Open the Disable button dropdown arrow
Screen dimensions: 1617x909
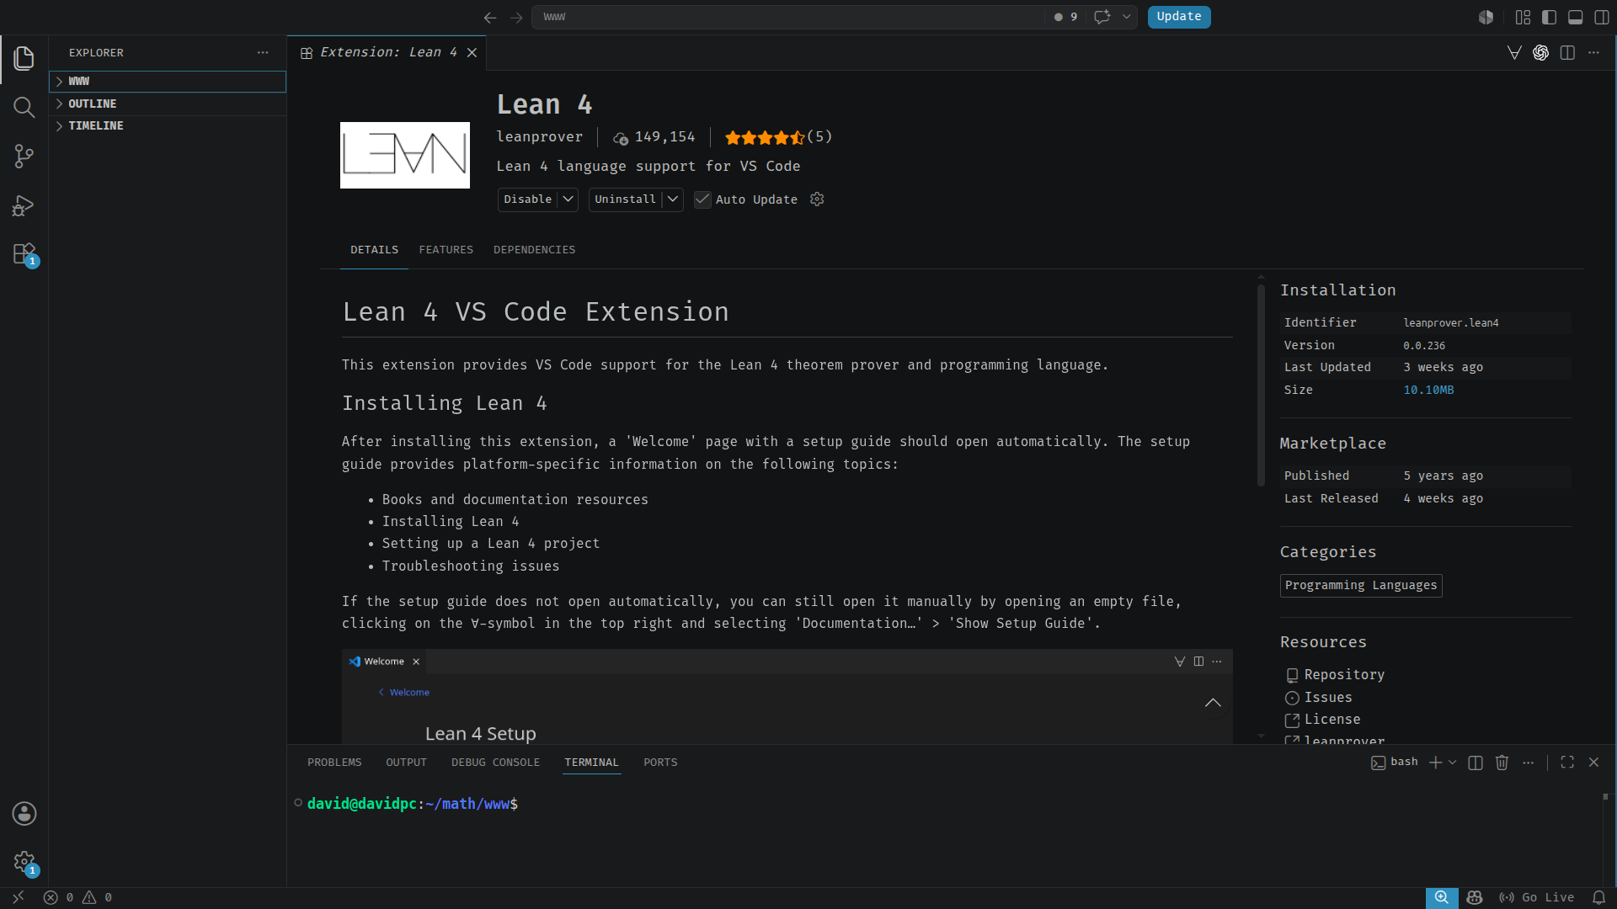click(568, 199)
